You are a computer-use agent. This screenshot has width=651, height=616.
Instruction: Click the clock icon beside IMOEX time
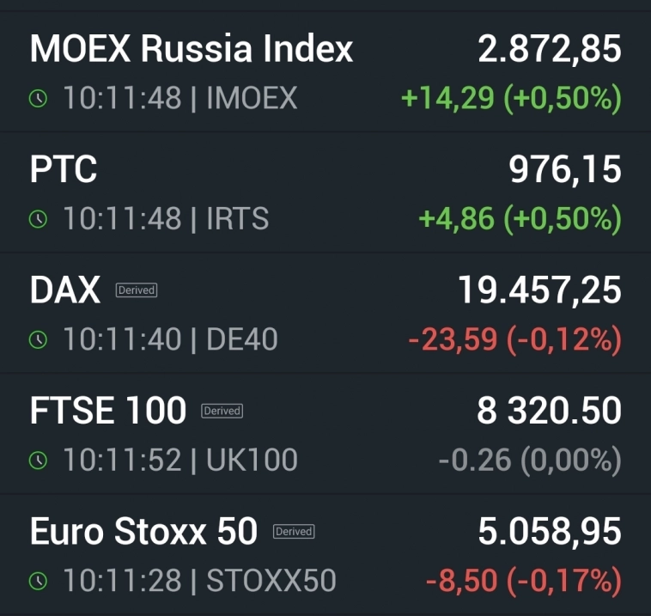(x=38, y=99)
